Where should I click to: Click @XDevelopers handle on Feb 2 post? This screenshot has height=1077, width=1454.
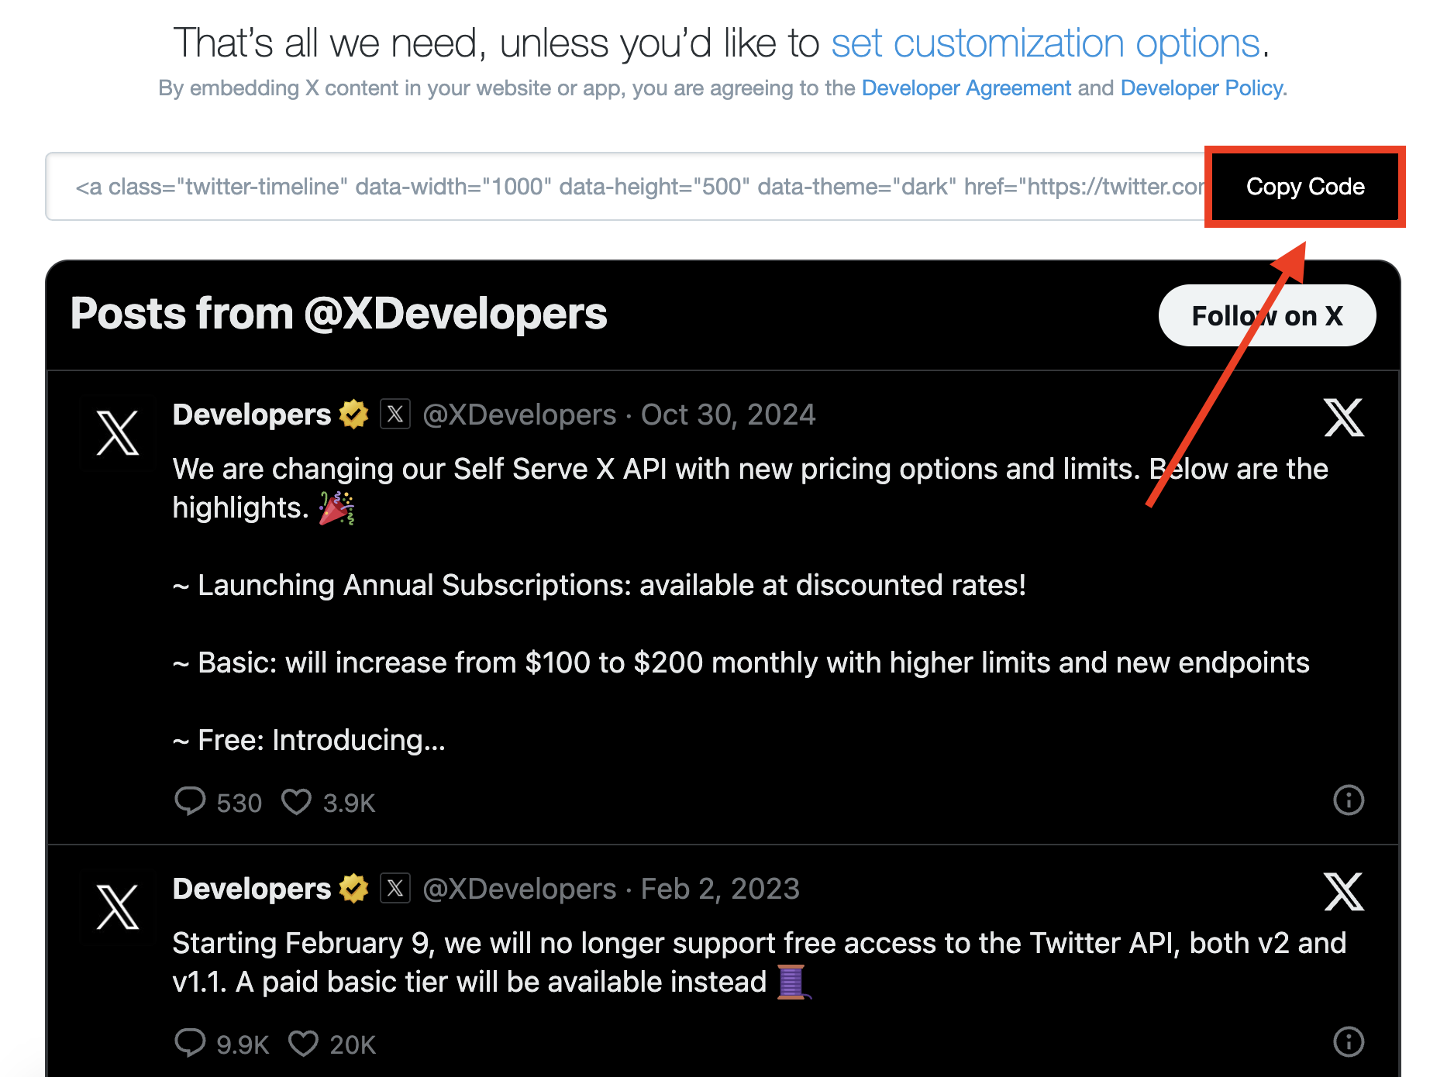(519, 889)
